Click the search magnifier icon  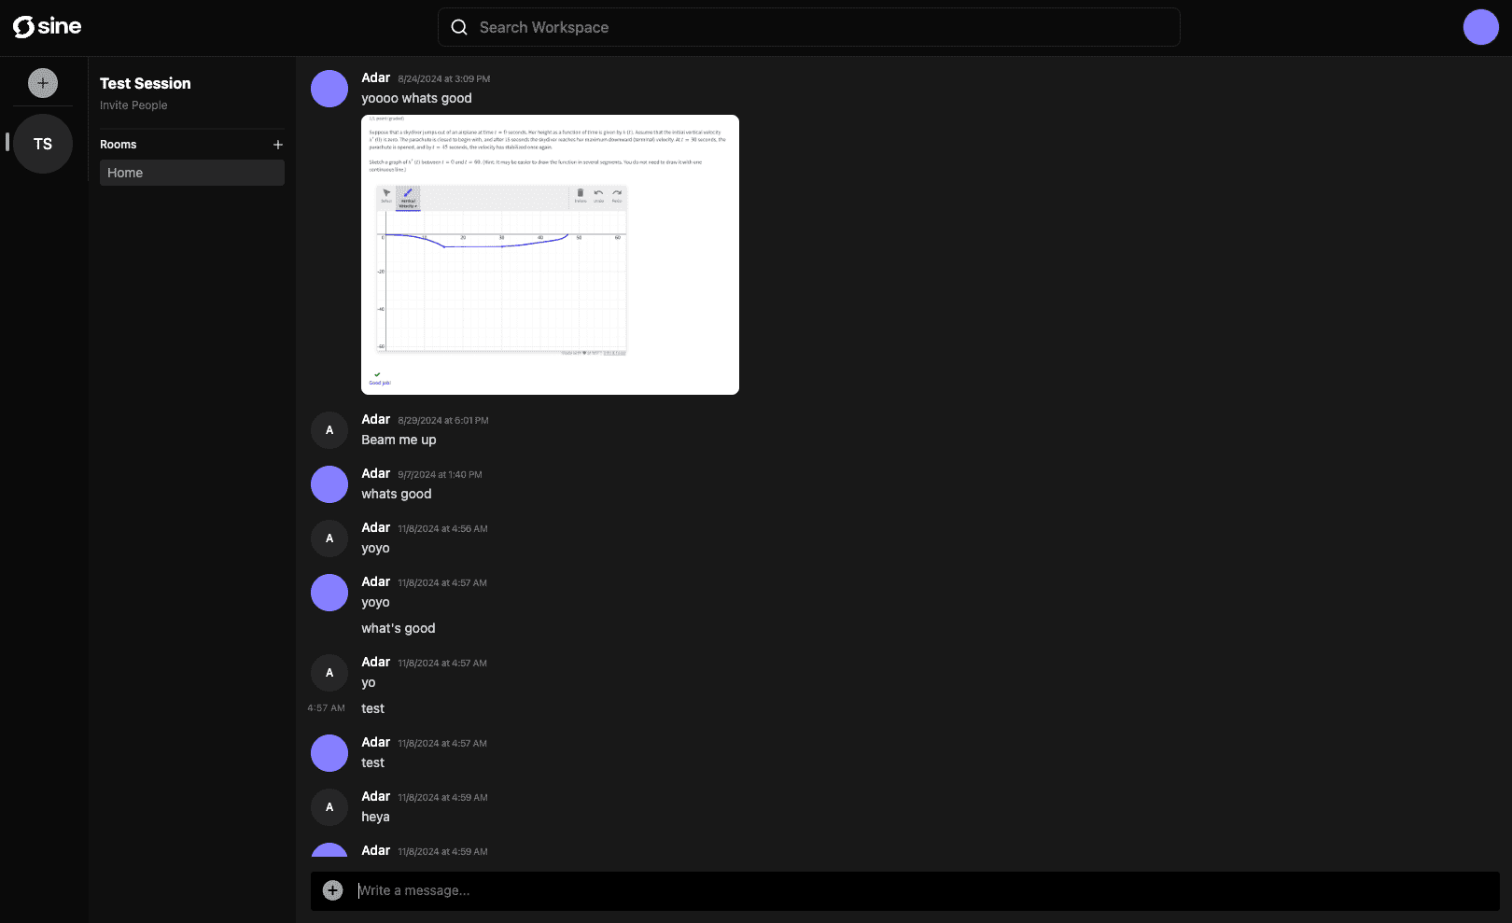coord(459,27)
